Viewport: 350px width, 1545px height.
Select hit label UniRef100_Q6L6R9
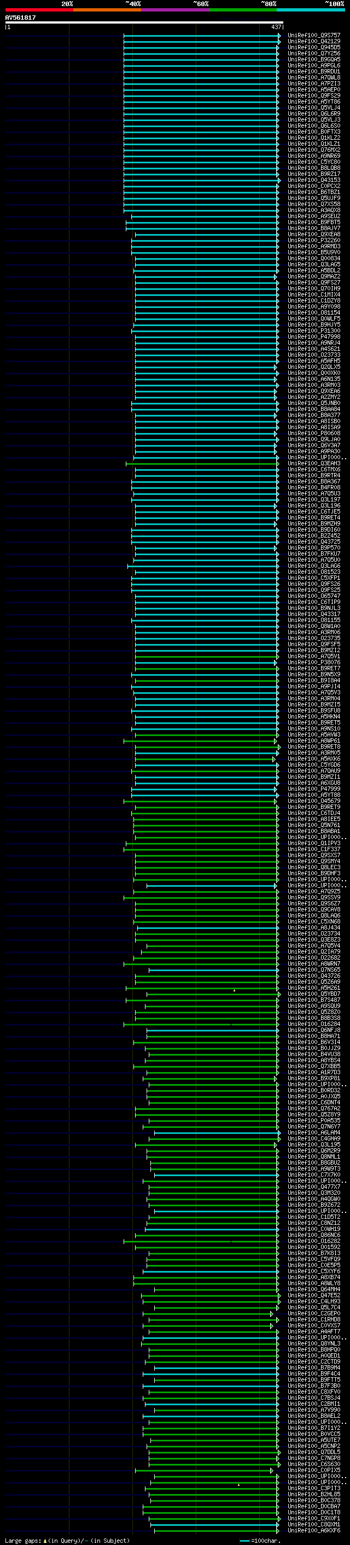pyautogui.click(x=313, y=113)
